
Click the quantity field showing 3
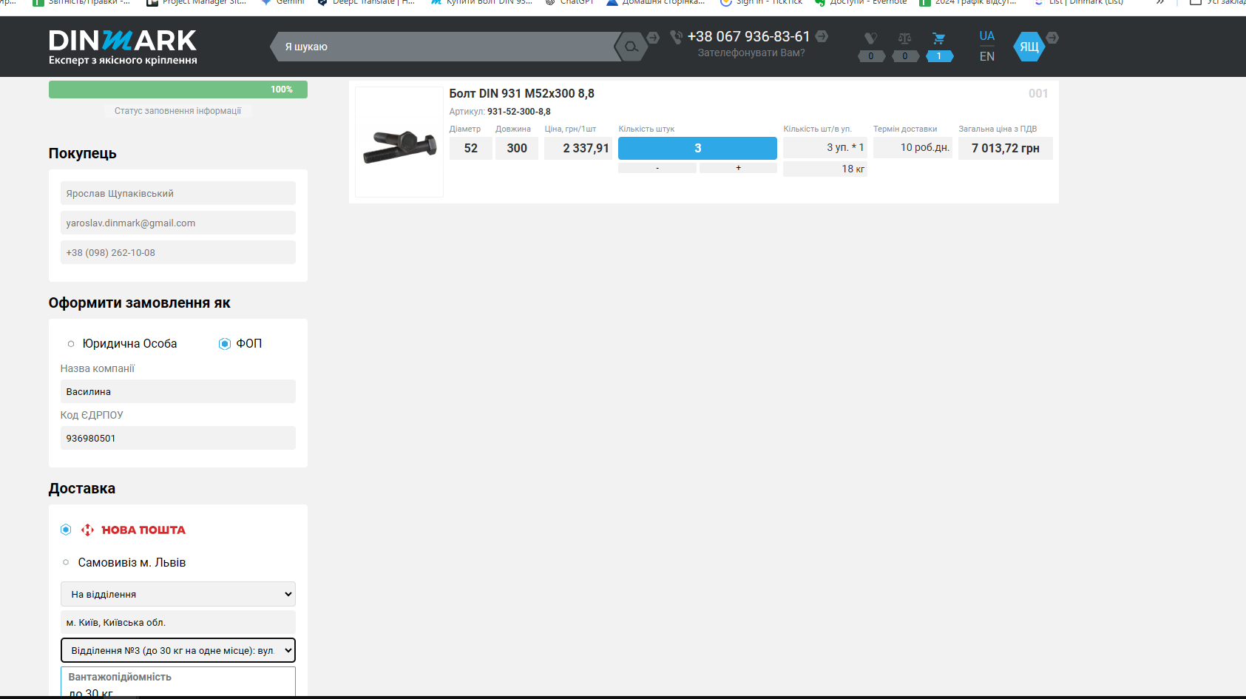pyautogui.click(x=697, y=148)
